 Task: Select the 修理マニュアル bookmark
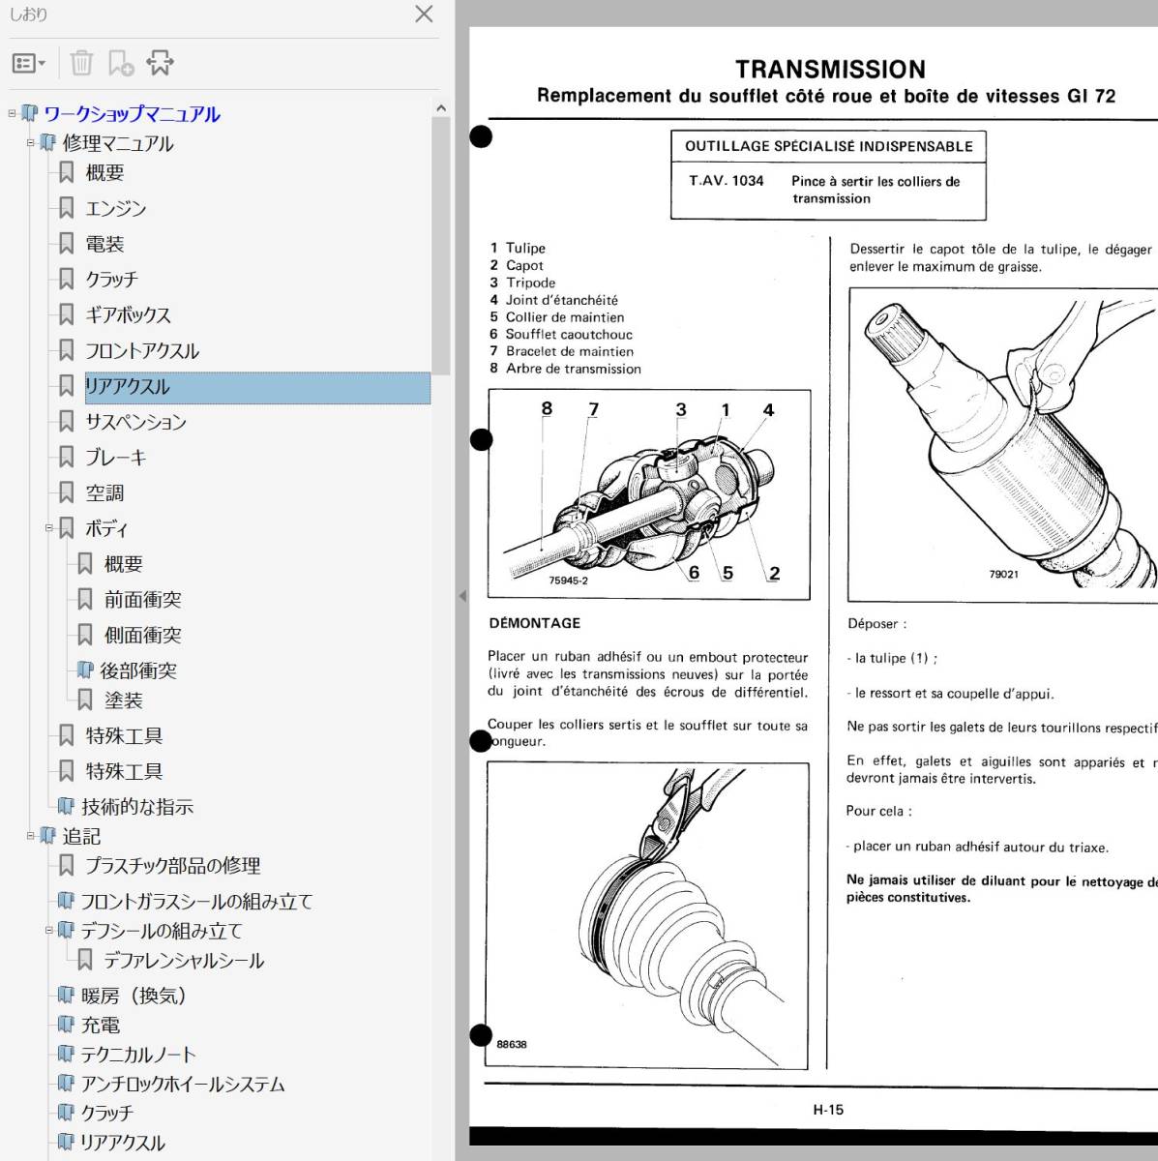coord(118,143)
